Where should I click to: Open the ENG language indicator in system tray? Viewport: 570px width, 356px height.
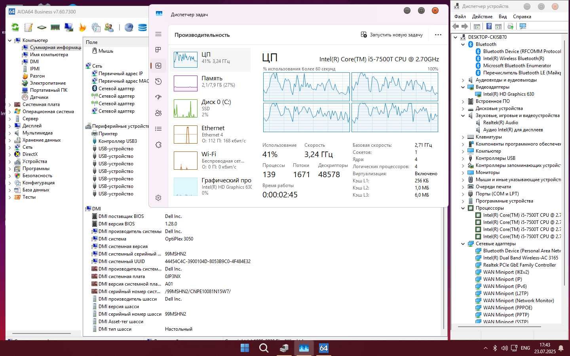[525, 348]
